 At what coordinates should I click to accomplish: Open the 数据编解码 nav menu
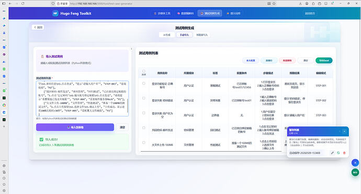[186, 14]
